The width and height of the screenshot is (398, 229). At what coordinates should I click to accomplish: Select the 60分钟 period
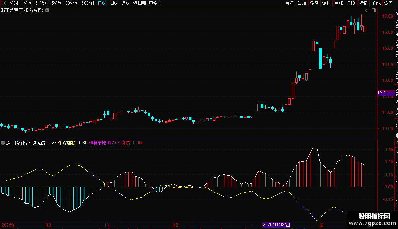point(88,3)
